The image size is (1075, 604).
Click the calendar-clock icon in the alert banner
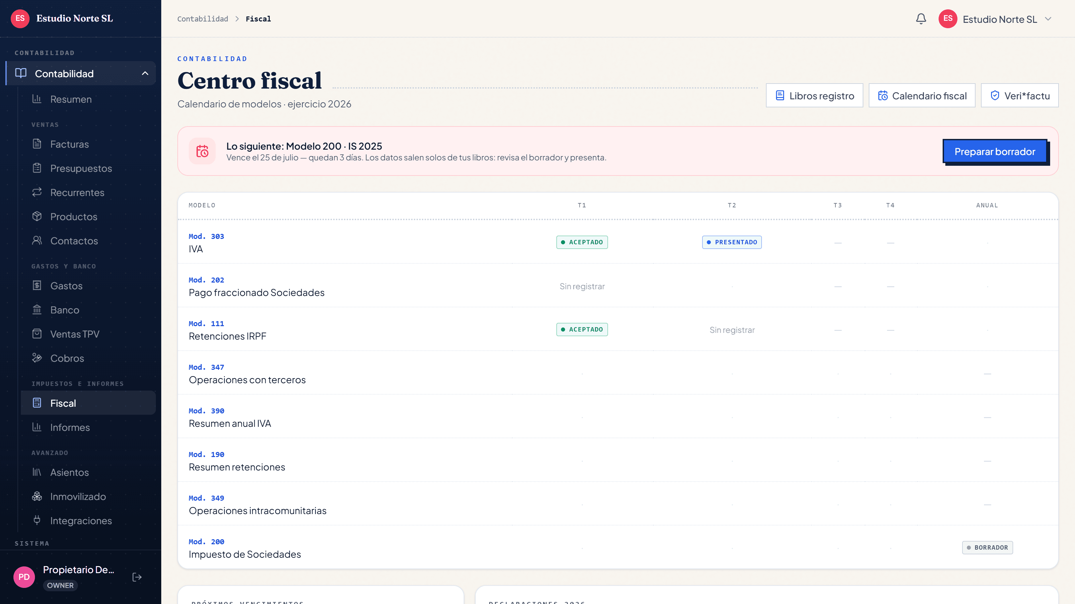coord(202,151)
